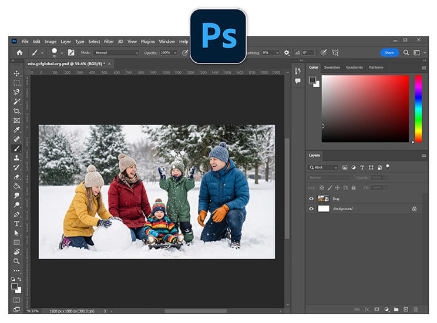Toggle pressure for opacity button
The image size is (437, 323).
tap(185, 52)
